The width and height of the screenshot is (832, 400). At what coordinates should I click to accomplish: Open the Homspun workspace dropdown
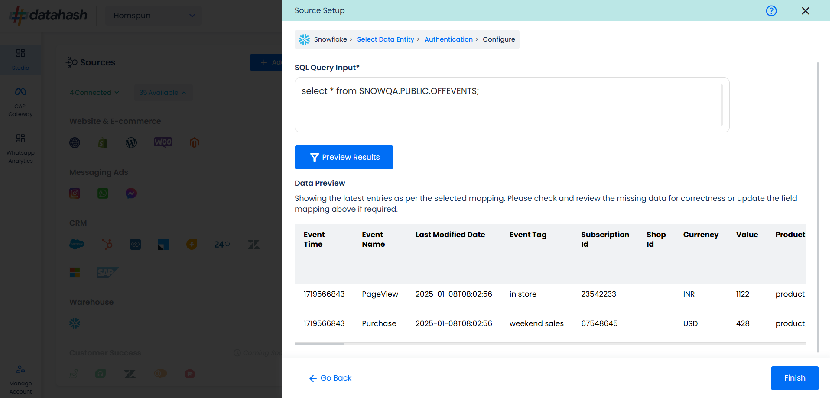[153, 16]
